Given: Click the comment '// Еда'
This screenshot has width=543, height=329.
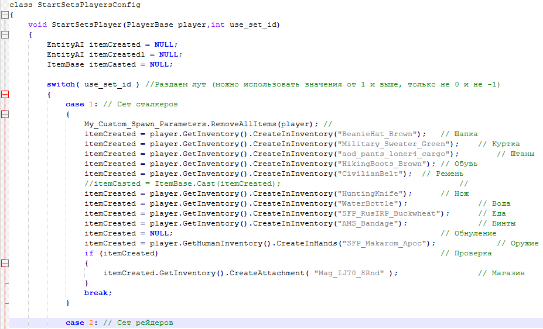Looking at the screenshot, I should (492, 213).
